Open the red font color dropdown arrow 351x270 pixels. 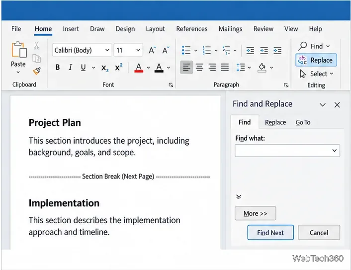tap(148, 68)
